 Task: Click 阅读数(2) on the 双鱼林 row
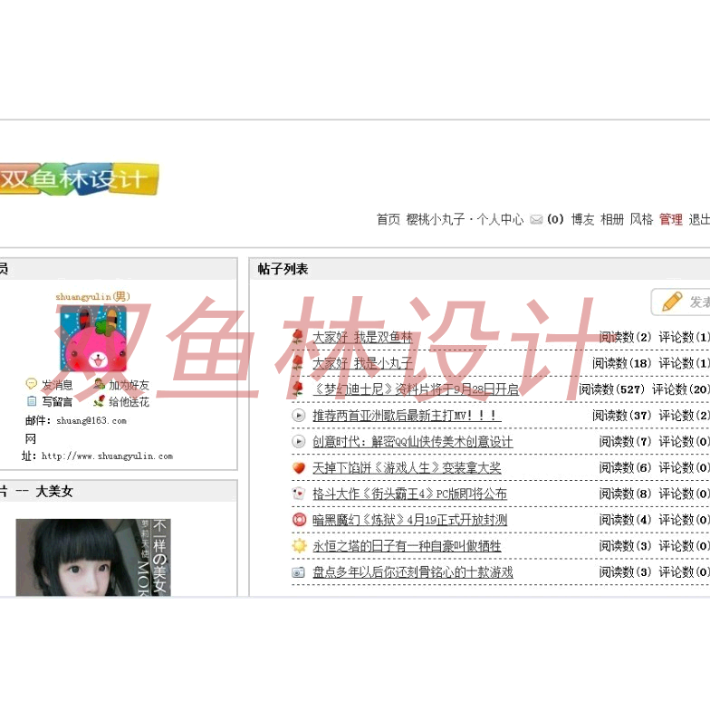coord(625,337)
